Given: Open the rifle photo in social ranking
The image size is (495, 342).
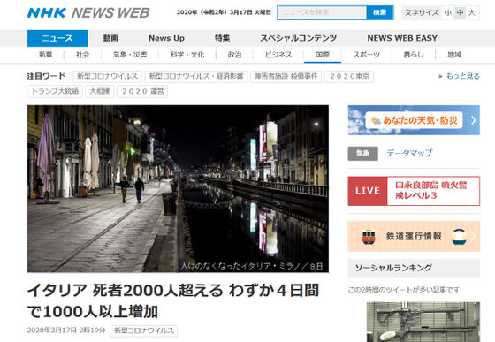Looking at the screenshot, I should pos(423,322).
